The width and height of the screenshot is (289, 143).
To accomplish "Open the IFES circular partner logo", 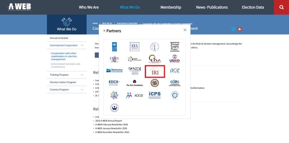I will click(x=154, y=47).
